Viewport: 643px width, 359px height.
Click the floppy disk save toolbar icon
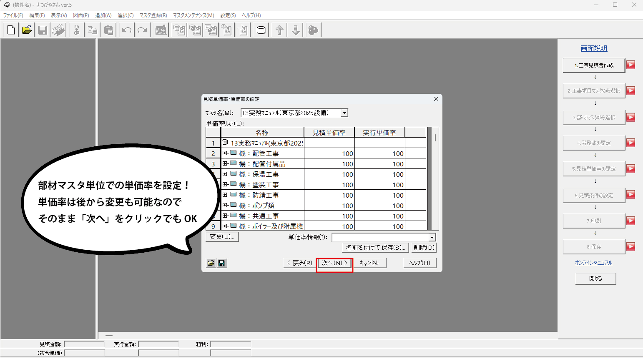pos(43,30)
